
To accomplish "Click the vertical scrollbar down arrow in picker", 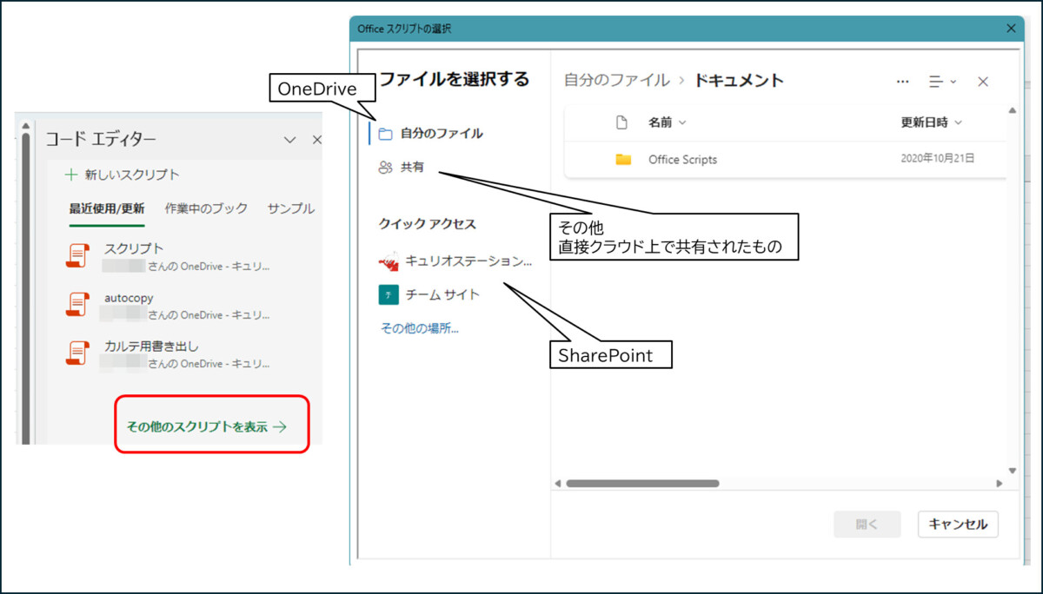I will 1012,471.
